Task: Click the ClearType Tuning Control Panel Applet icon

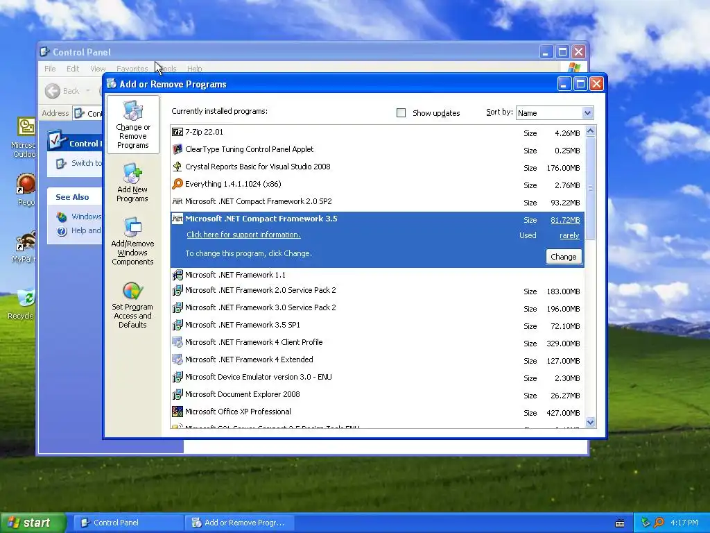Action: click(x=177, y=149)
